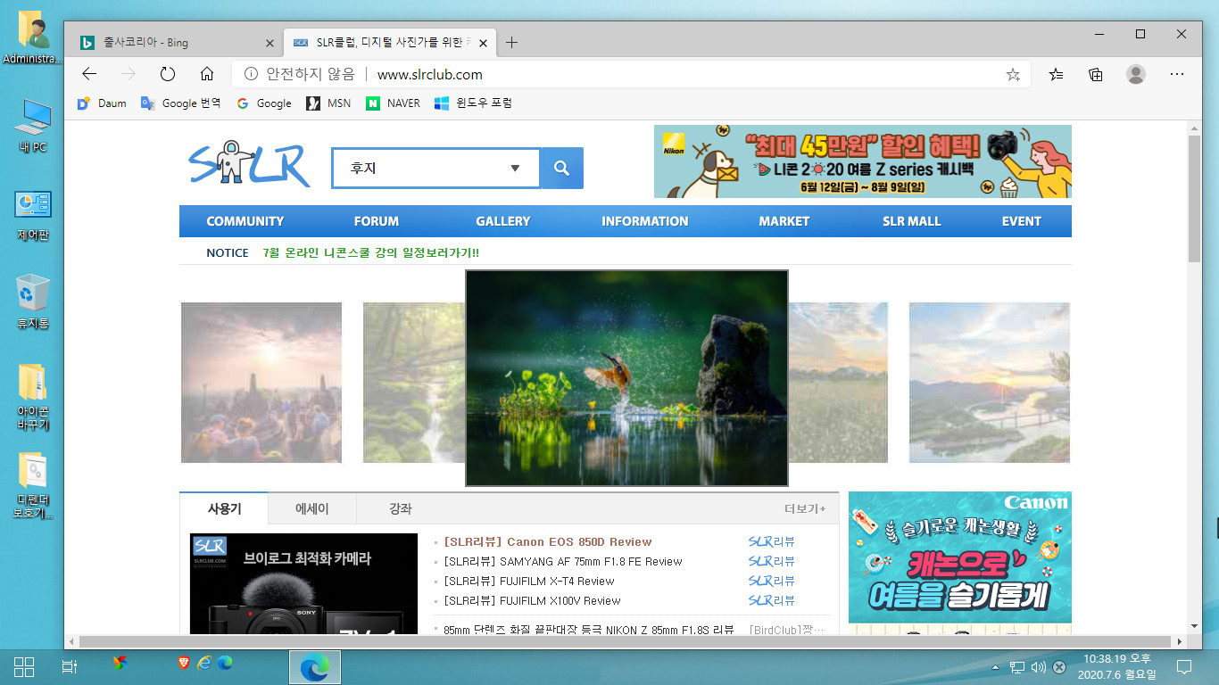1219x685 pixels.
Task: Open the NAVER bookmark
Action: pyautogui.click(x=393, y=103)
